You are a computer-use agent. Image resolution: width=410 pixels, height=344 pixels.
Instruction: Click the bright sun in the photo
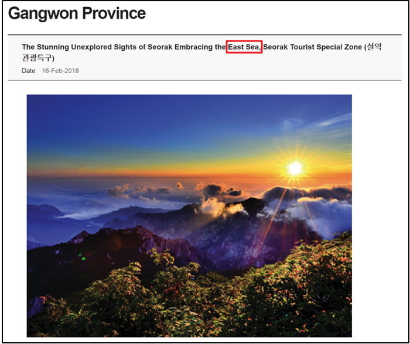click(295, 168)
